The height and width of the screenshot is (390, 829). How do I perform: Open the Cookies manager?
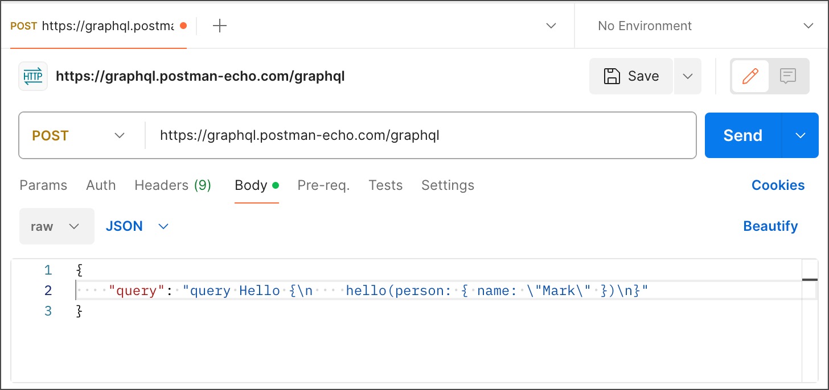coord(778,185)
